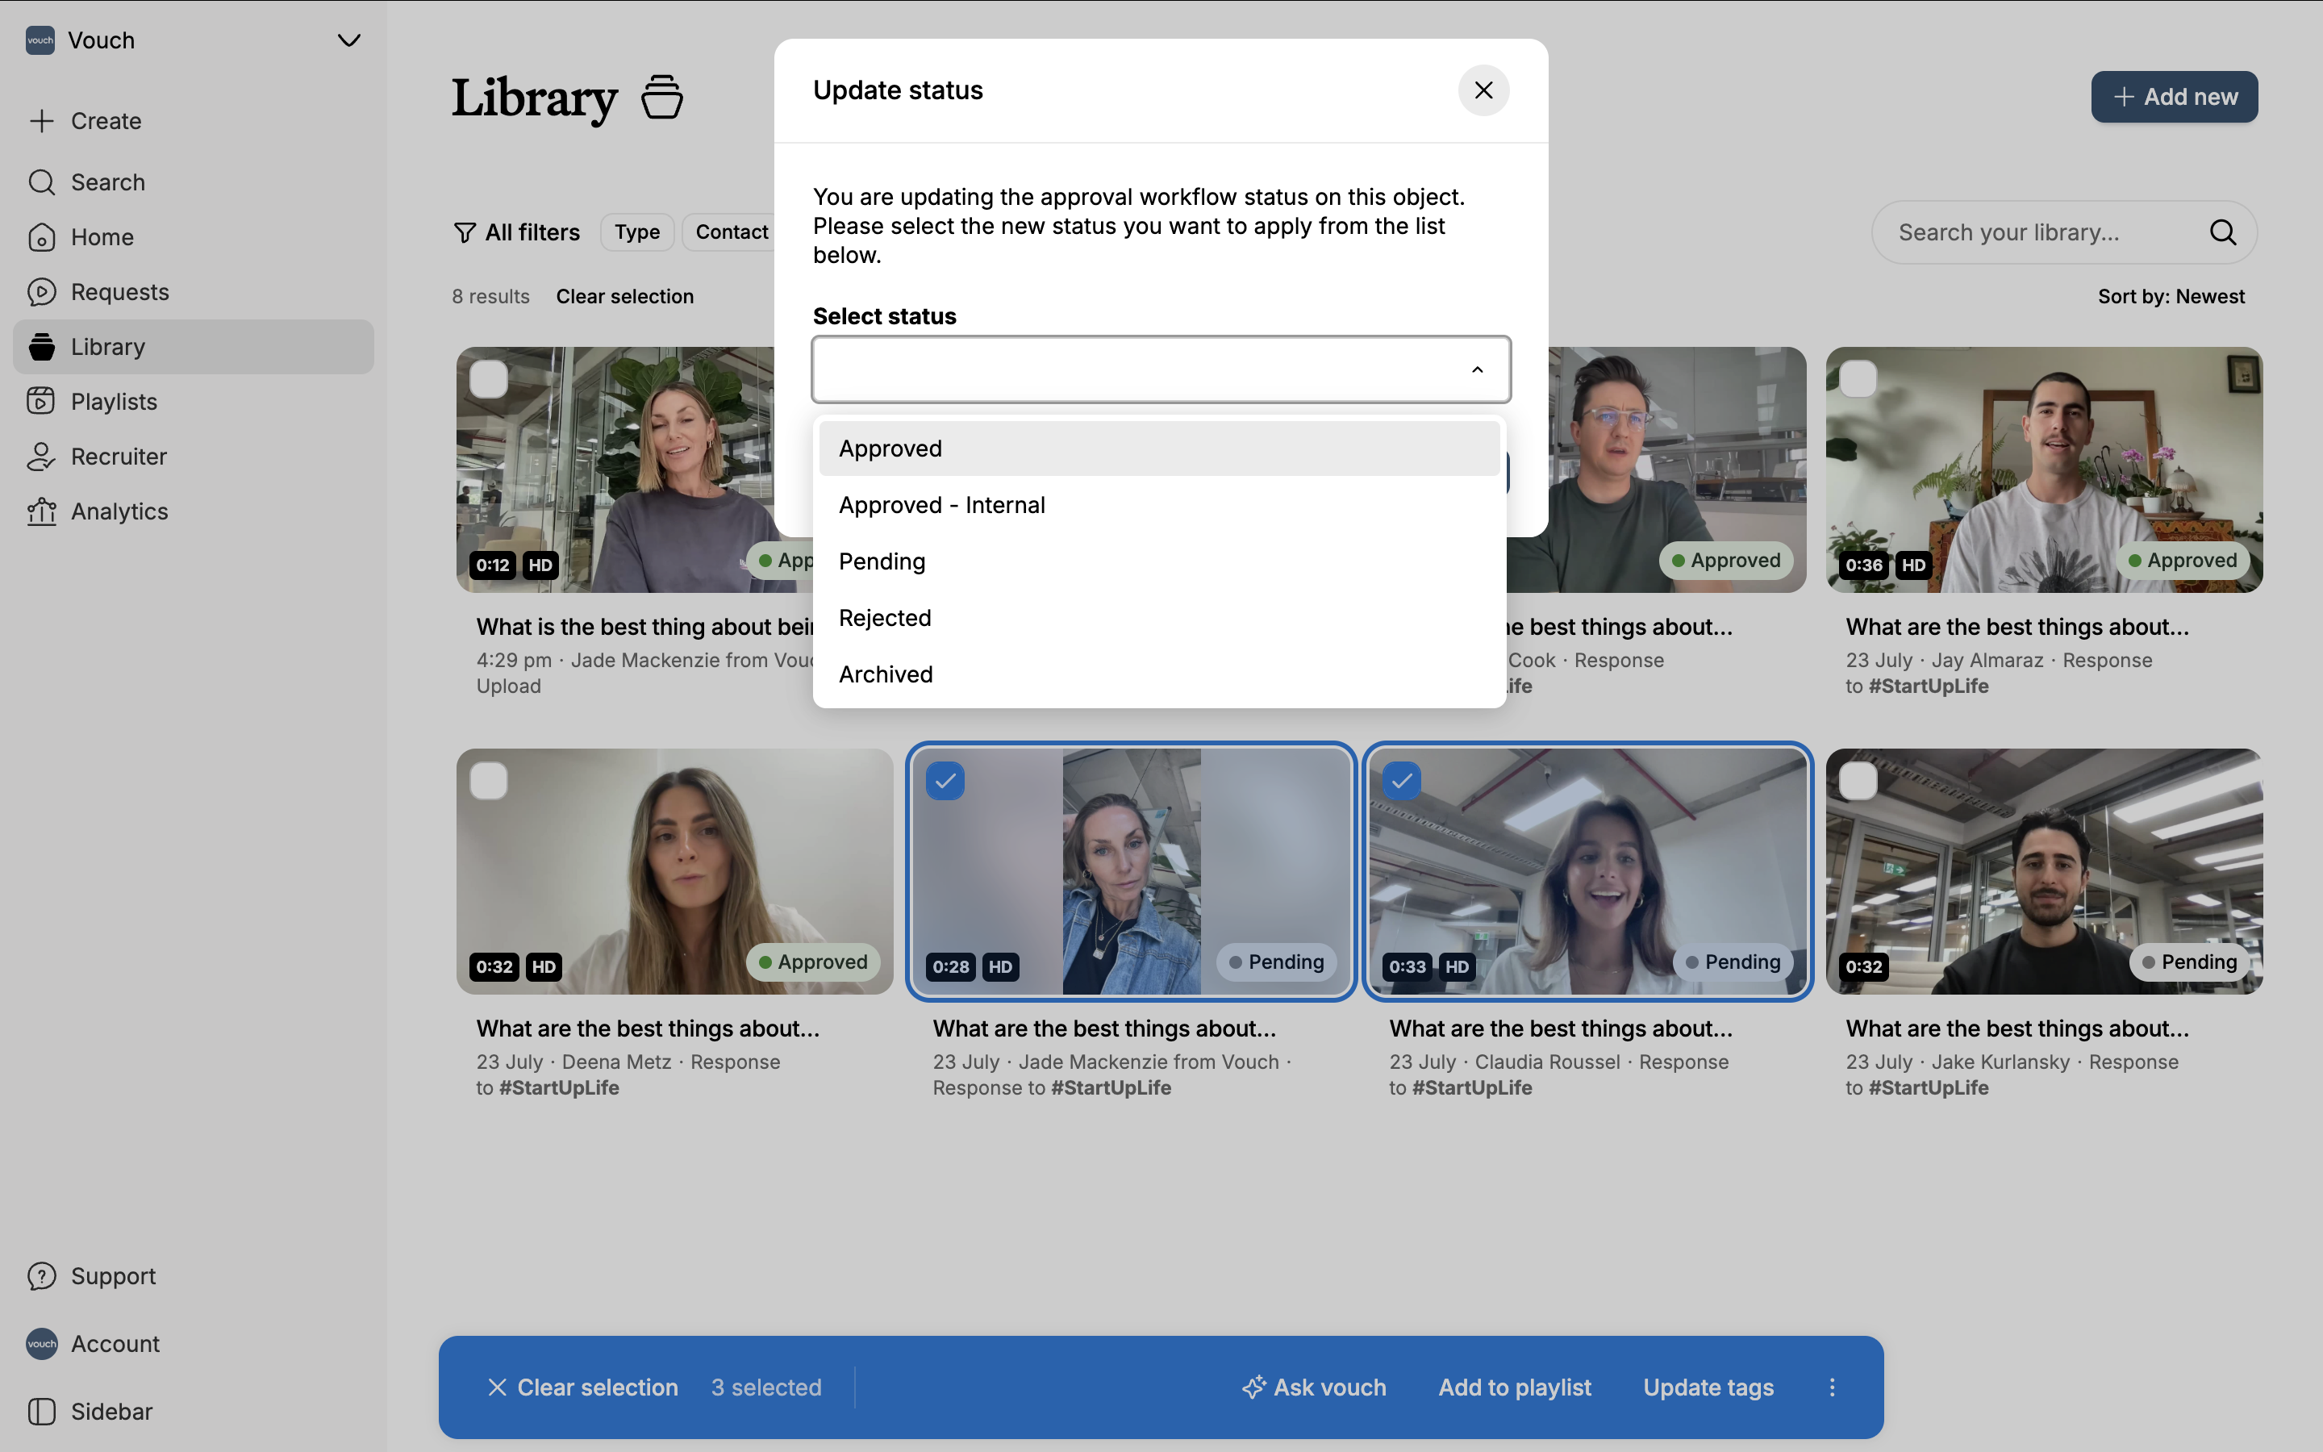Choose Rejected status option
Viewport: 2323px width, 1452px height.
1158,617
